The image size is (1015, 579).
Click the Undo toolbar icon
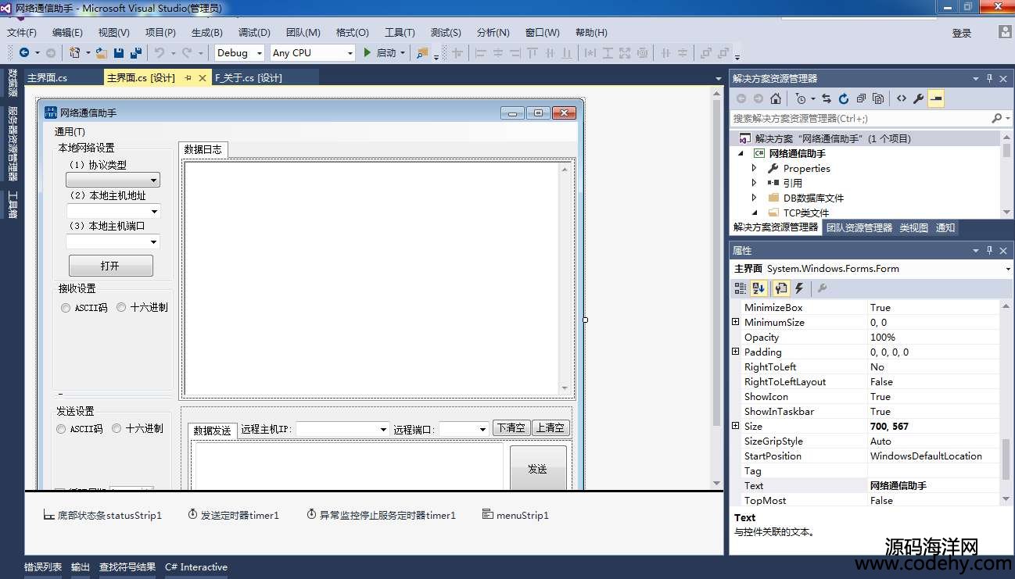pyautogui.click(x=160, y=52)
